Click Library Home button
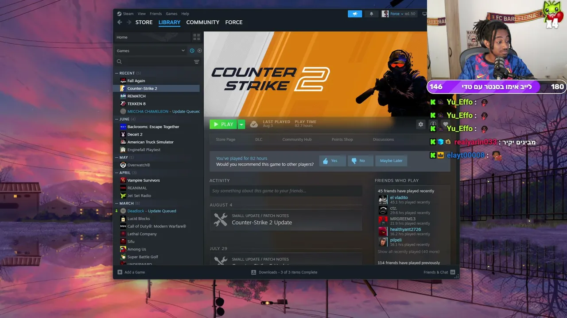 pos(153,37)
